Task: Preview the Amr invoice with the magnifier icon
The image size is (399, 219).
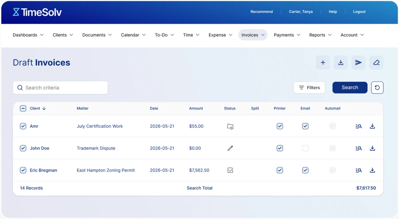Action: click(x=359, y=126)
